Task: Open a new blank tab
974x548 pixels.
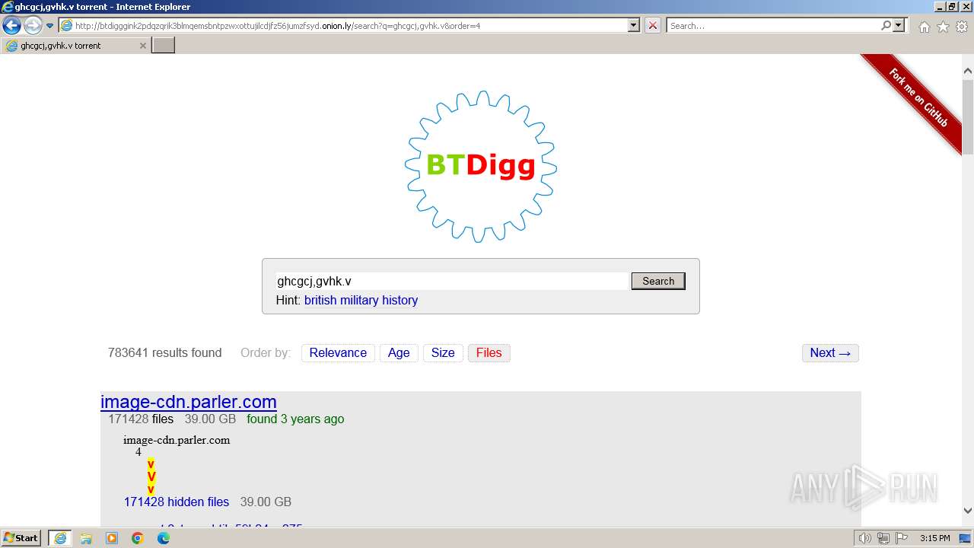Action: click(164, 46)
